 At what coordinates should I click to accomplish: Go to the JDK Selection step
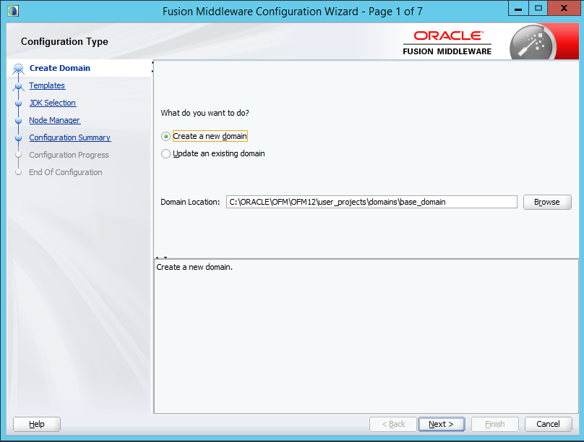click(x=52, y=103)
